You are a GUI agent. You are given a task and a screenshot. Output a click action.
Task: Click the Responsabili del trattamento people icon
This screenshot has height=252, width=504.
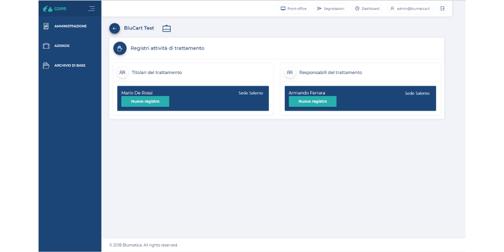tap(290, 72)
